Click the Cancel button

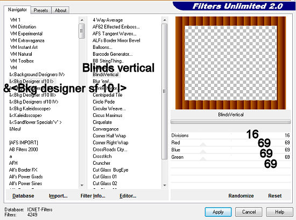click(x=249, y=212)
